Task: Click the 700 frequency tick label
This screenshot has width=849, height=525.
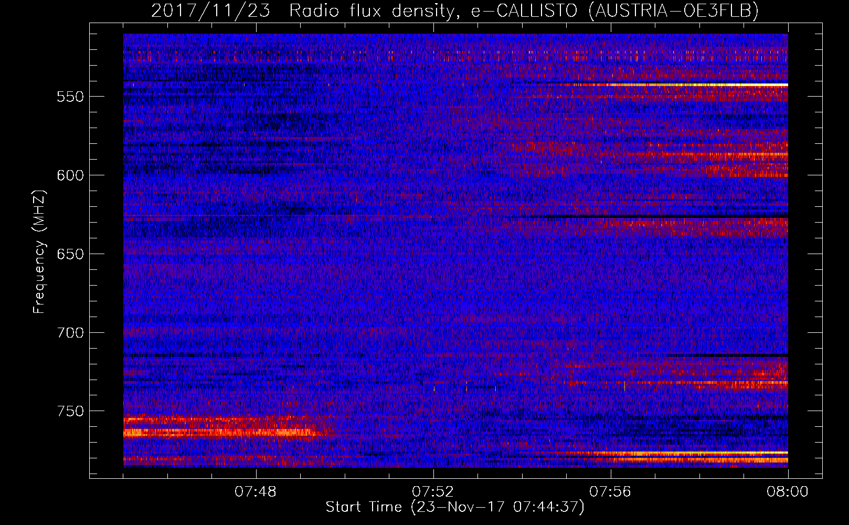Action: click(x=70, y=333)
